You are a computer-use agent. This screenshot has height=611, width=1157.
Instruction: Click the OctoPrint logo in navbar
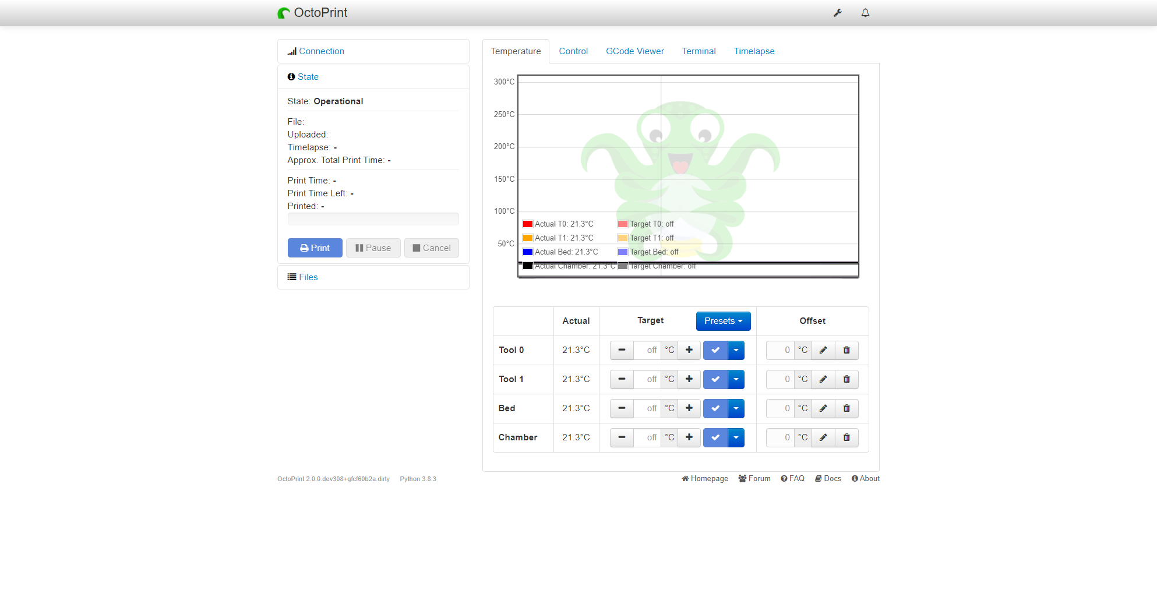(x=312, y=13)
